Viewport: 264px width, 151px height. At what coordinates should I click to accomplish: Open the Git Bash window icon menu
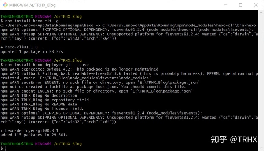pos(5,5)
